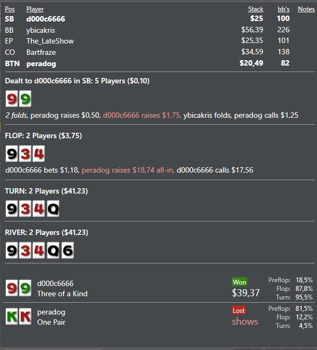Click the black 9 card on the flop
Viewport: 317px width, 350px height.
click(x=12, y=154)
